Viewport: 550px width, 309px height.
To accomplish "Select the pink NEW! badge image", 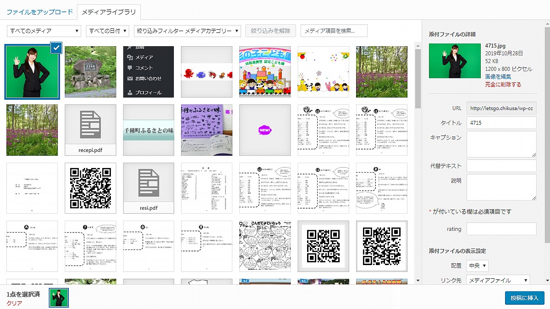I will click(265, 130).
